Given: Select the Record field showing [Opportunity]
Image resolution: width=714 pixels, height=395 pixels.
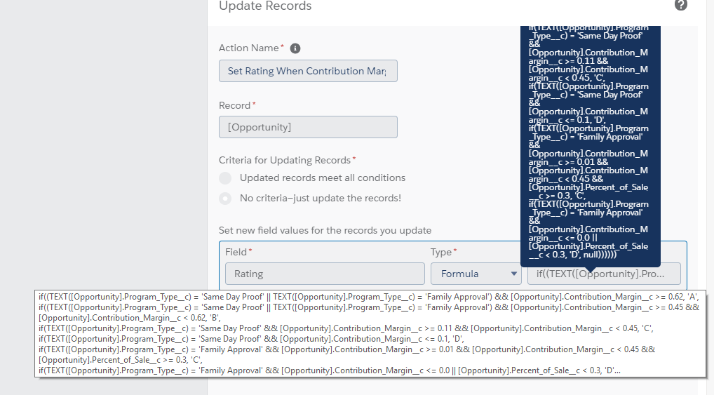Looking at the screenshot, I should coord(308,127).
